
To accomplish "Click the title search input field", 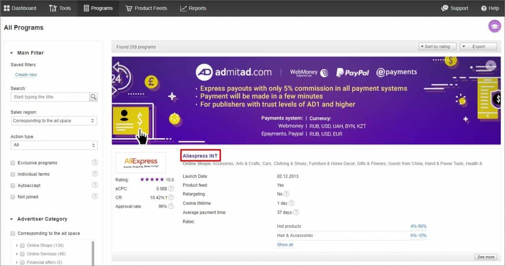I will (50, 97).
